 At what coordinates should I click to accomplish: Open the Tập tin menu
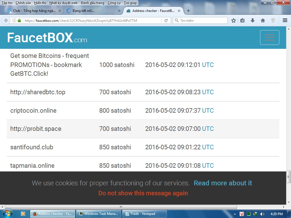point(7,3)
